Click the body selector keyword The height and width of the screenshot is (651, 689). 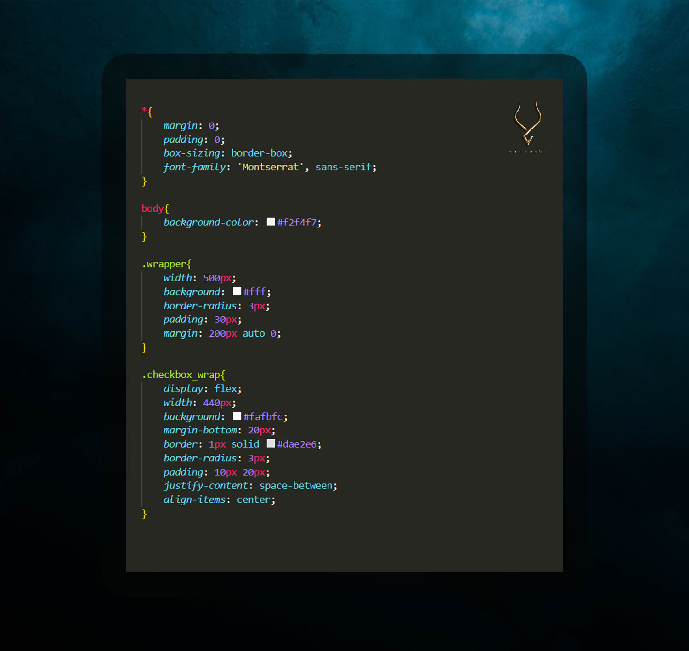click(x=152, y=208)
